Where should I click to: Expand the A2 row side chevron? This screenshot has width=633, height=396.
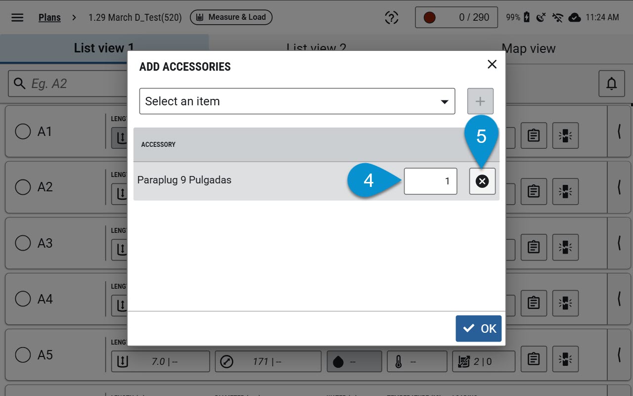[619, 187]
